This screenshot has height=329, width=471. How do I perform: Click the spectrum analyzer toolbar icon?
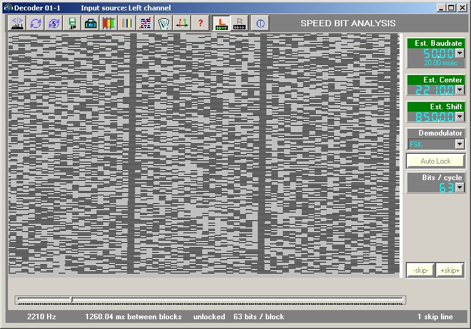point(17,24)
